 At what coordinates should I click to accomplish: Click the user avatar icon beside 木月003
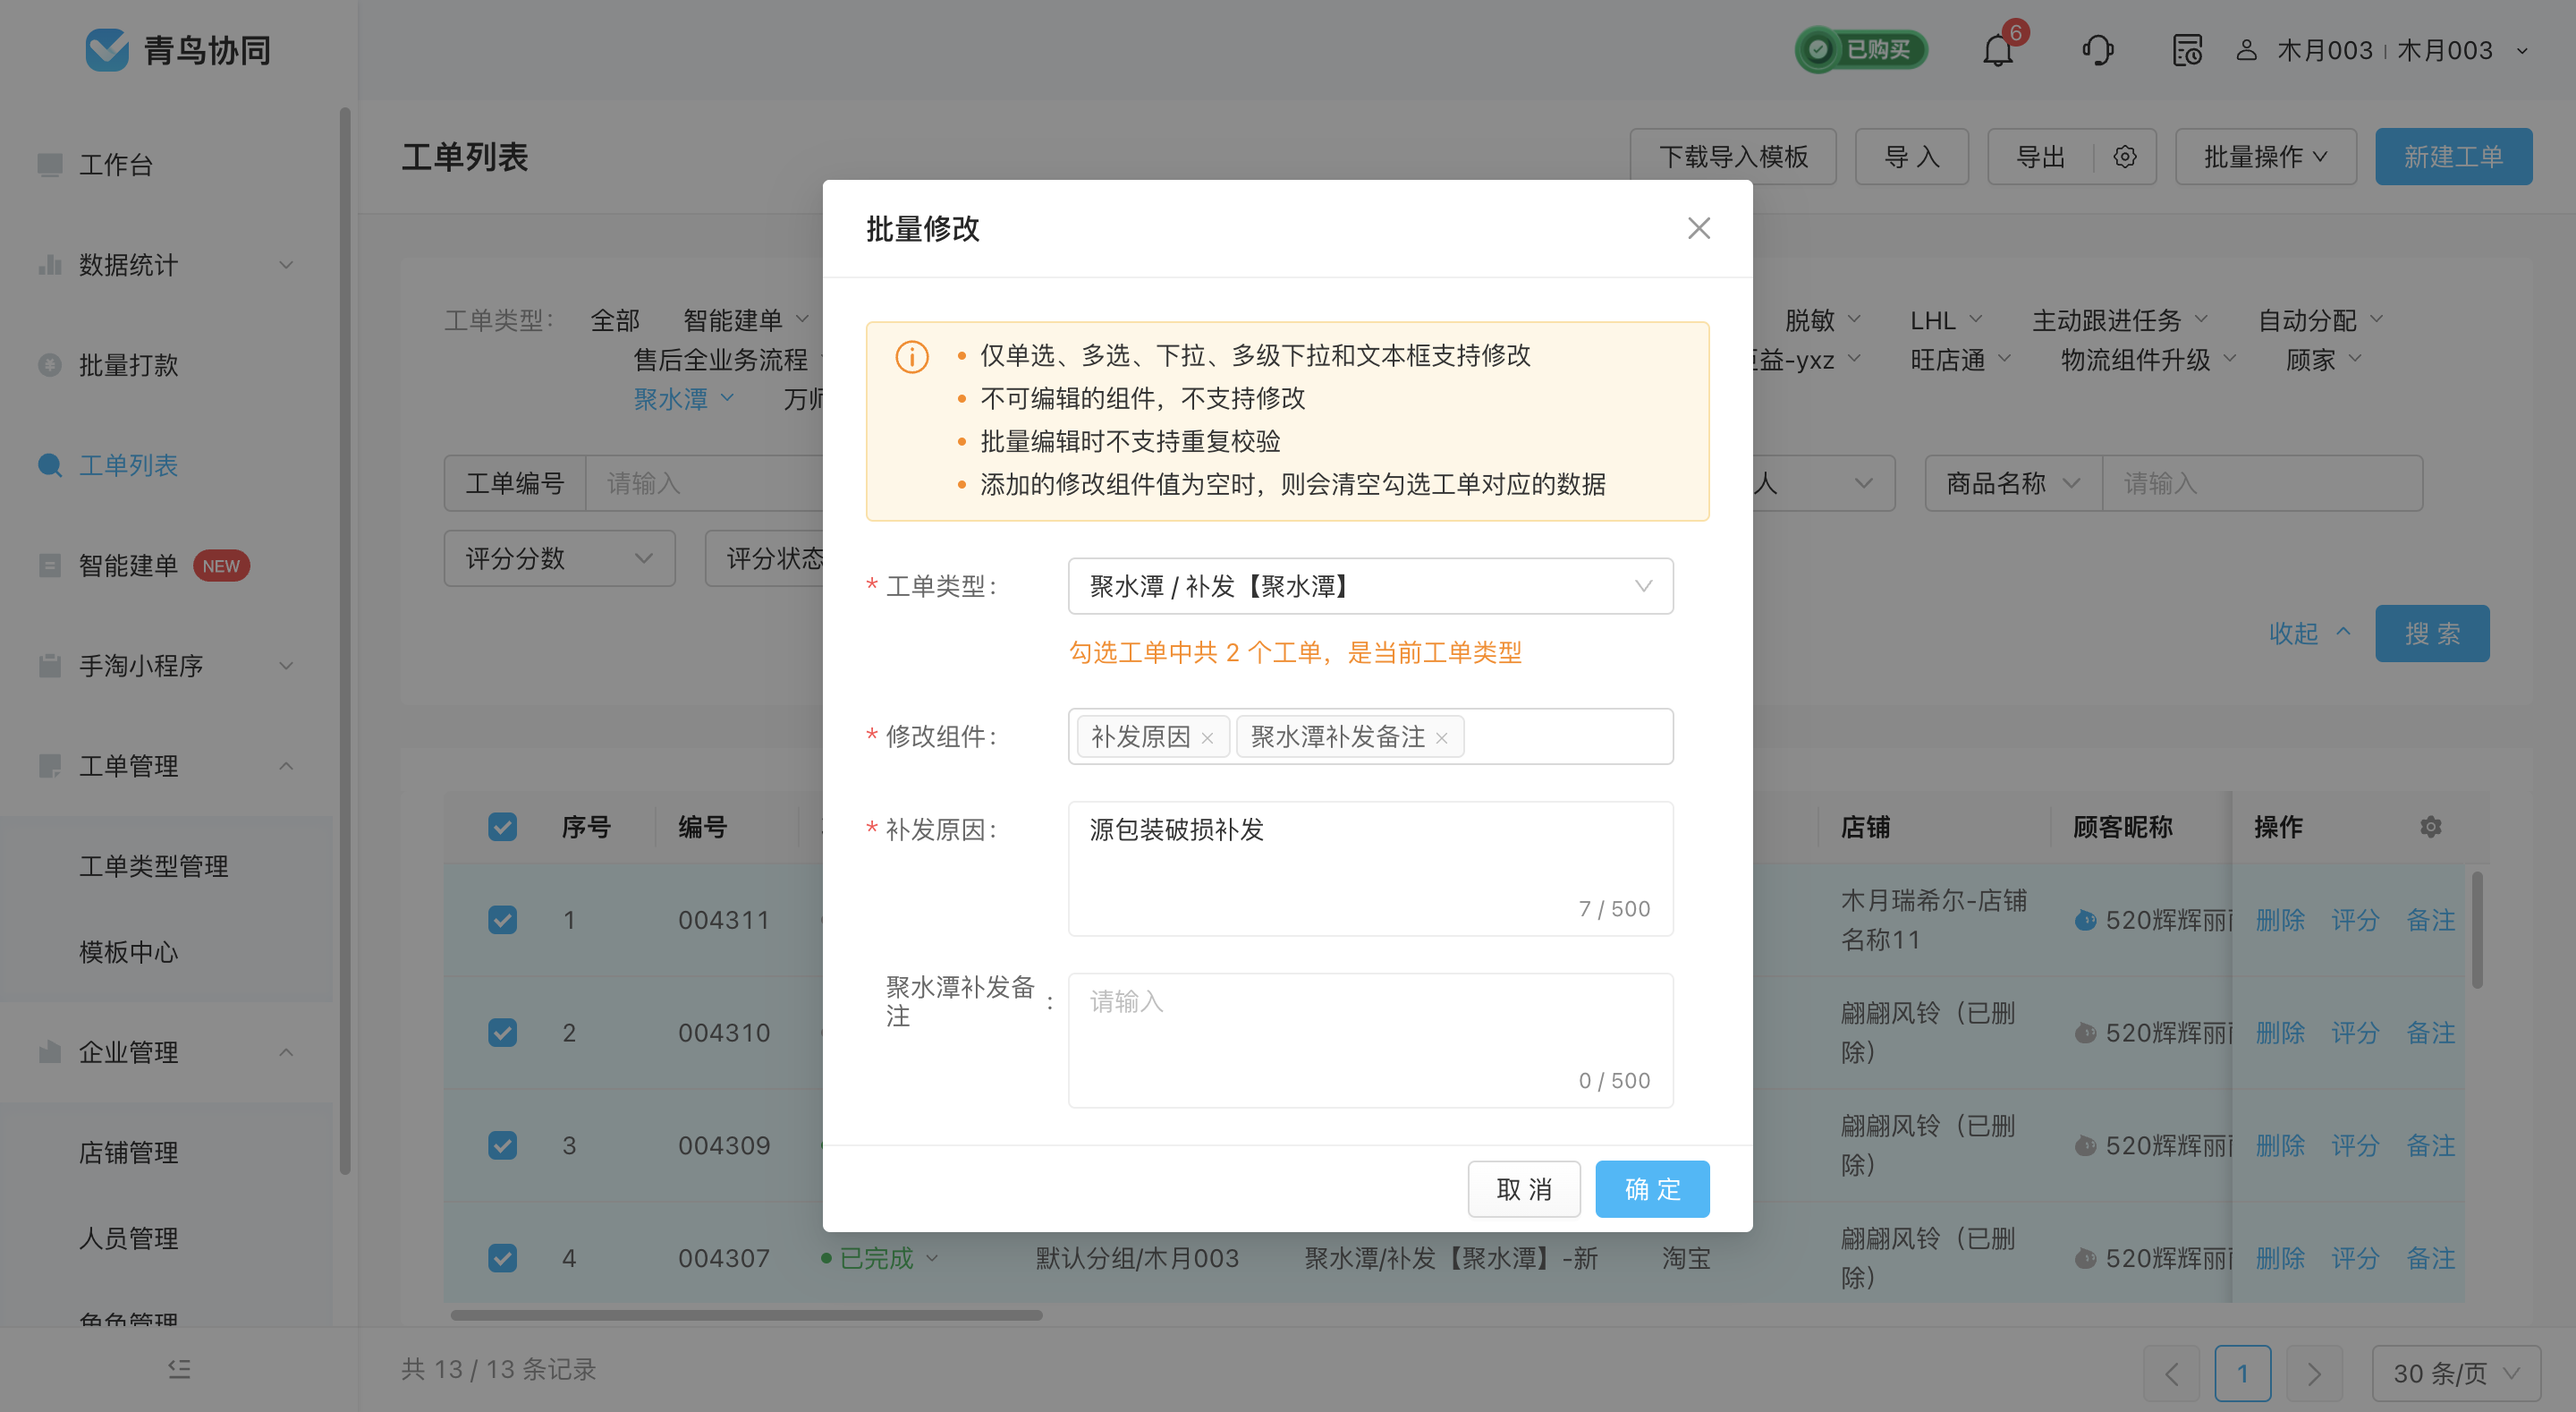tap(2246, 50)
